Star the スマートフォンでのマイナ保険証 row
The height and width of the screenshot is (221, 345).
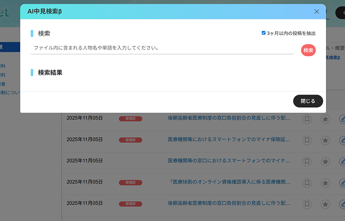pyautogui.click(x=326, y=140)
